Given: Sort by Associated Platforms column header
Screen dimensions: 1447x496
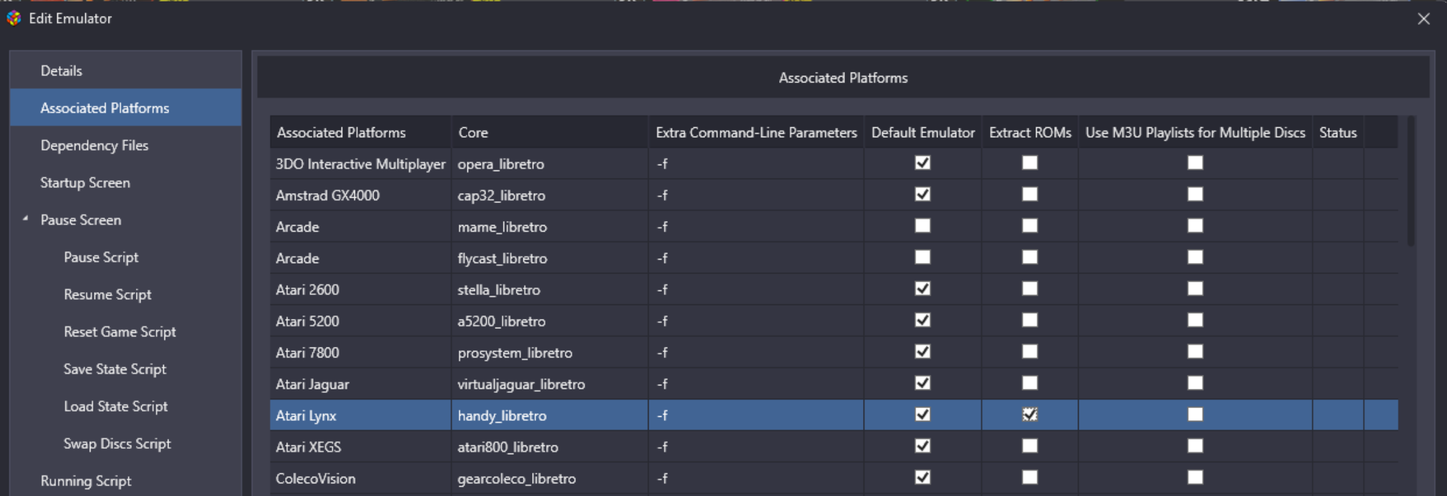Looking at the screenshot, I should tap(360, 132).
